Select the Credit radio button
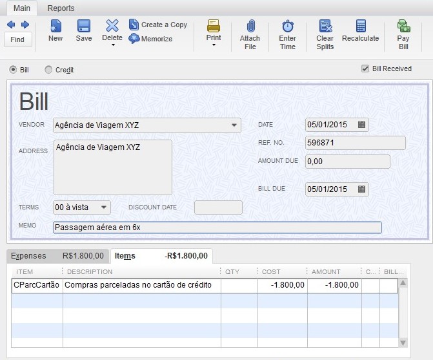 tap(48, 69)
